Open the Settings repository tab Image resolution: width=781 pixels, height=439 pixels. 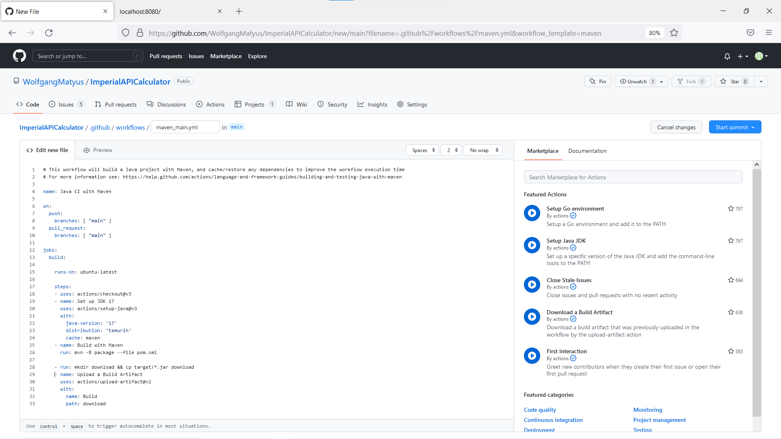(412, 104)
